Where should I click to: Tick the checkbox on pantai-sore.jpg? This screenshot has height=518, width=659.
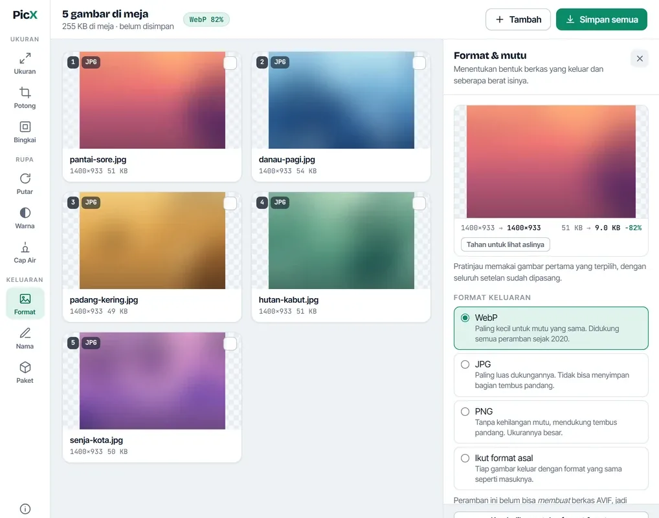(230, 63)
